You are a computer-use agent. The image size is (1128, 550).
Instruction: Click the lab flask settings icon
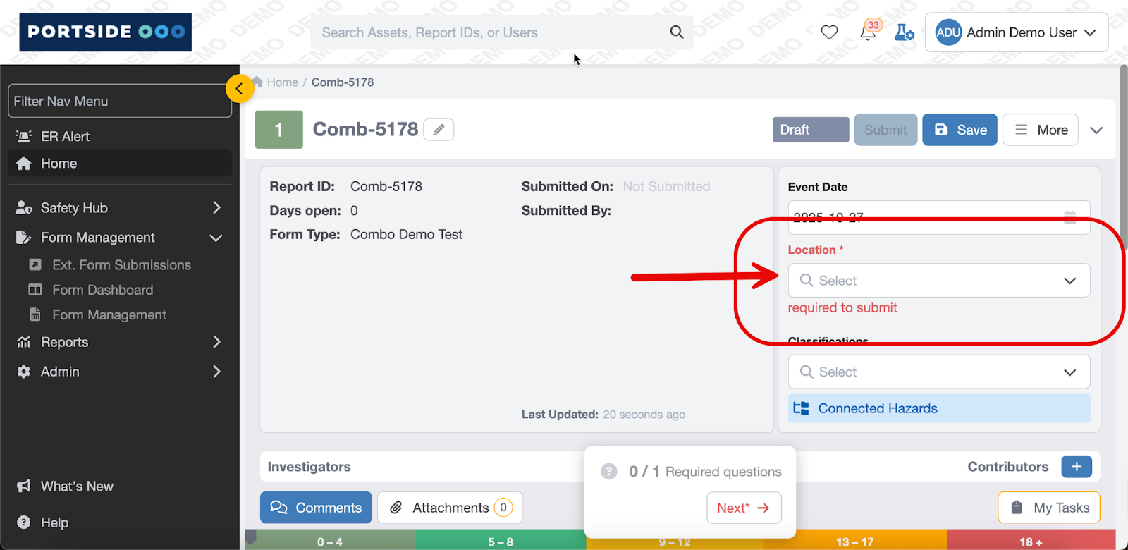click(x=904, y=32)
